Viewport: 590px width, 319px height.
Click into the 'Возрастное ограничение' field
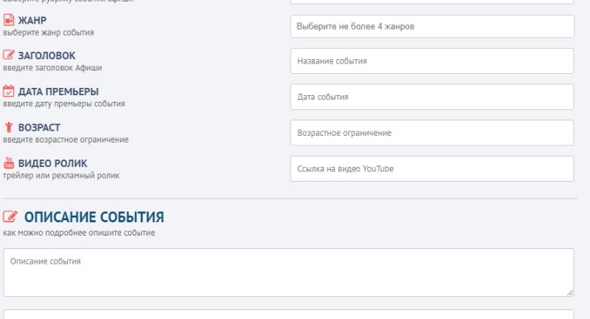coord(431,133)
